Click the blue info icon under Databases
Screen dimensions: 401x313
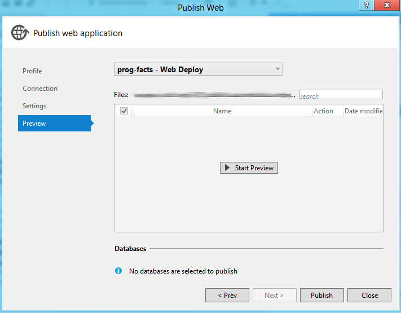pos(118,271)
